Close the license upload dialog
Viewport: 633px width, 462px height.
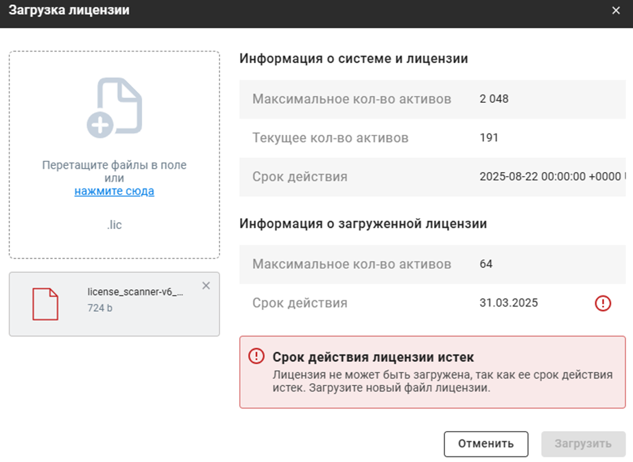[616, 10]
